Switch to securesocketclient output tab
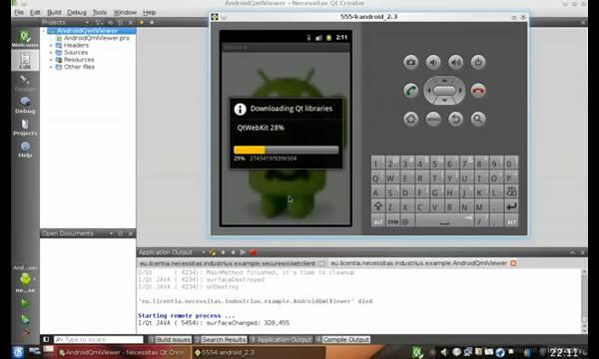 (228, 263)
